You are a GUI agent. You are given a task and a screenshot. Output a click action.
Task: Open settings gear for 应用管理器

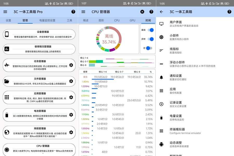(x=71, y=97)
